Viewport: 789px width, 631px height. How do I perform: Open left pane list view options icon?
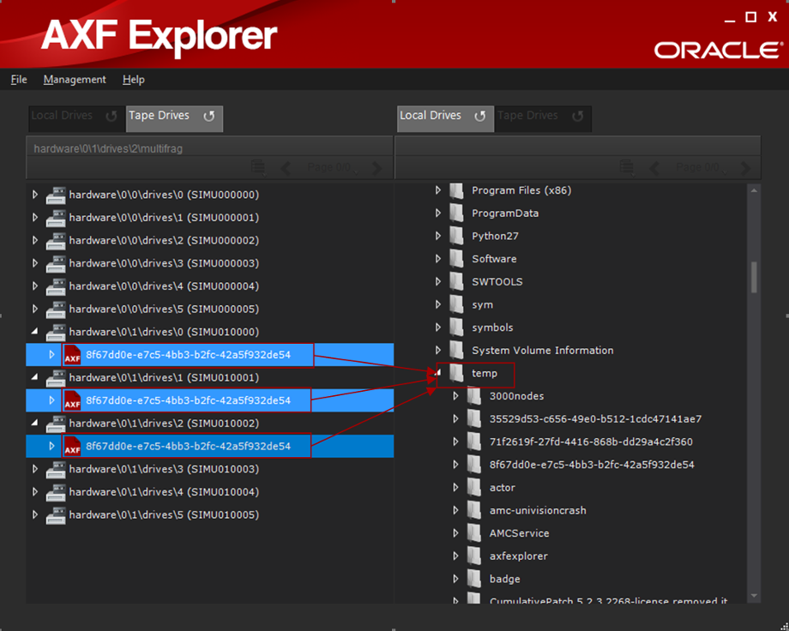tap(259, 167)
